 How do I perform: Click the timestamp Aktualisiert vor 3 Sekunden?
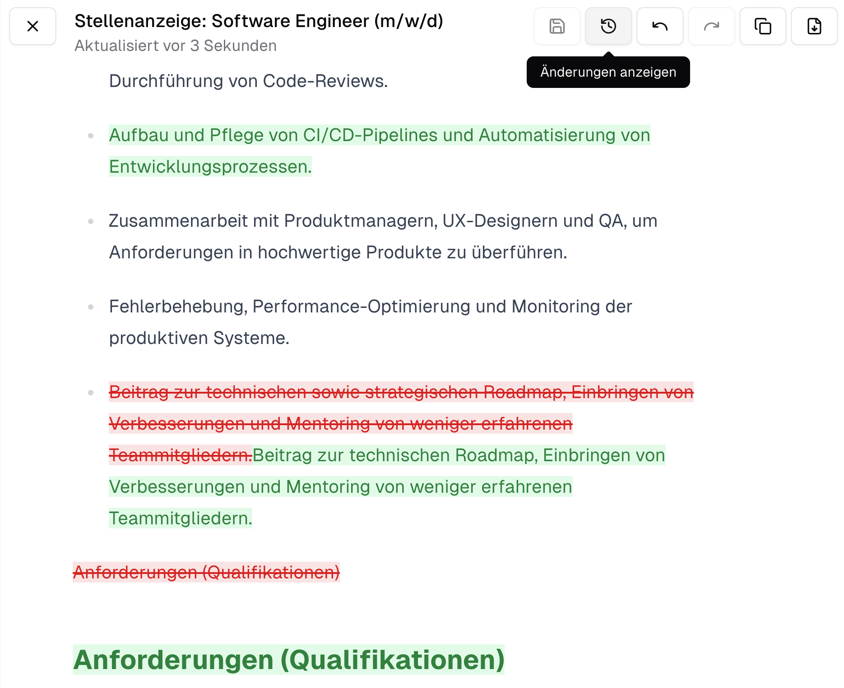pos(175,45)
